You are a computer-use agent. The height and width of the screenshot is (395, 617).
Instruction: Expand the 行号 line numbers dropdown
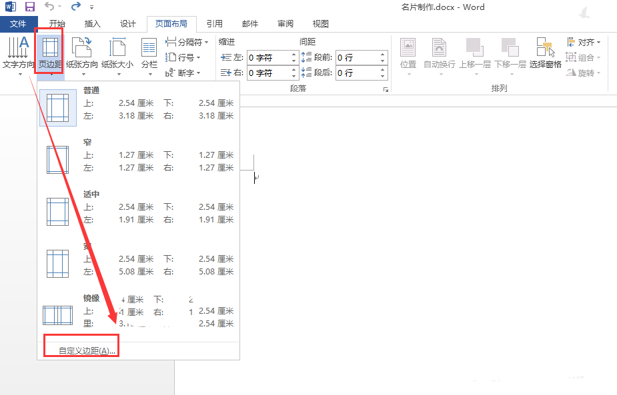click(183, 58)
